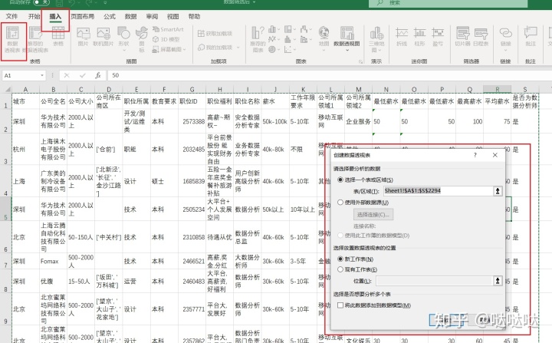Viewport: 552px width, 343px height.
Task: Open the Charts group dialog launcher
Action: pos(361,61)
